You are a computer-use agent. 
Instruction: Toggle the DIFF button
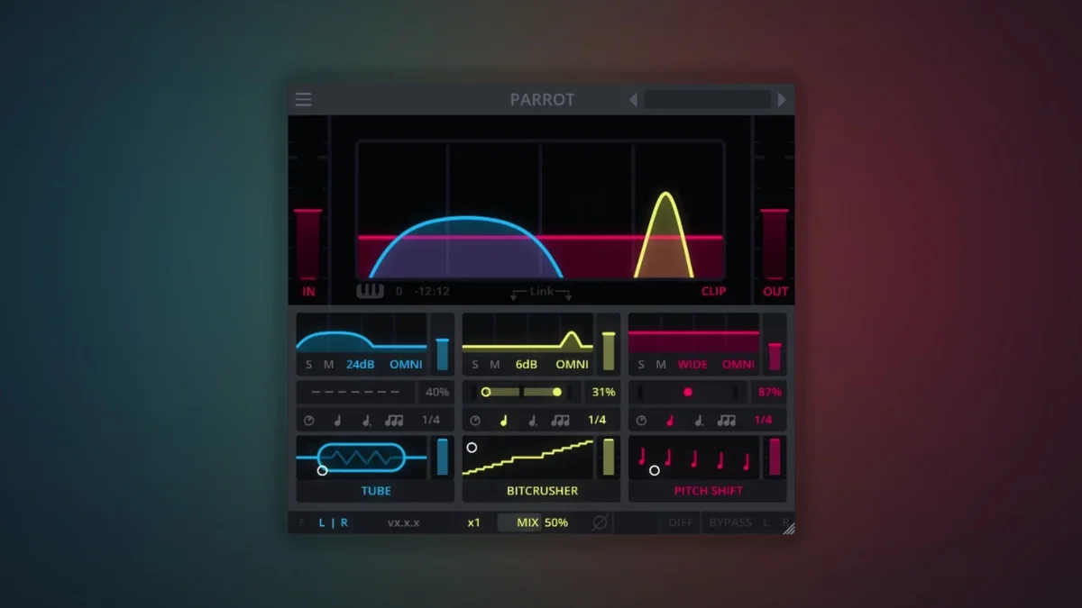[x=681, y=522]
